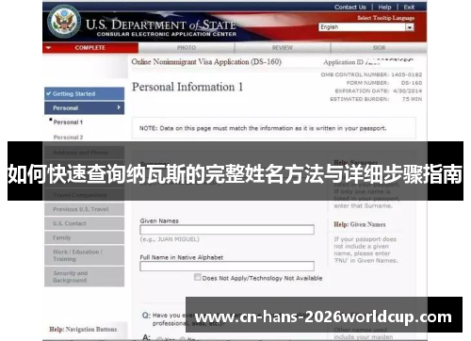Screen dimensions: 471x341
Task: Open the U.S. Contact section
Action: click(84, 223)
